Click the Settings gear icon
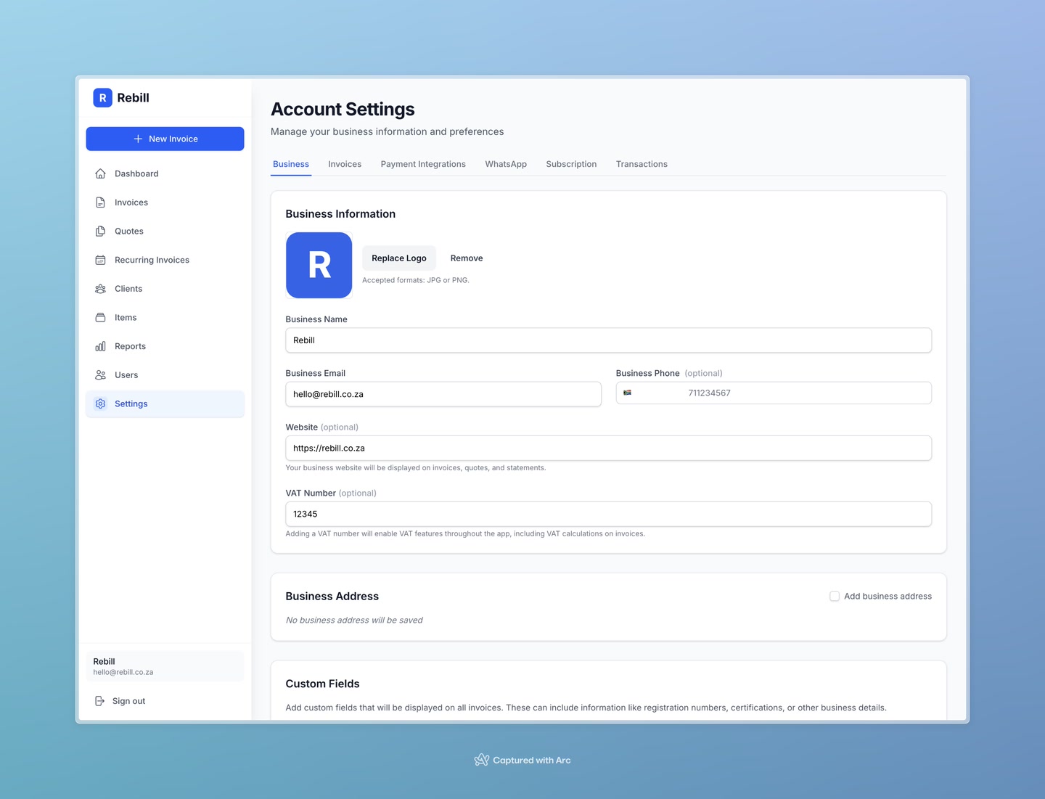1045x799 pixels. [x=100, y=403]
